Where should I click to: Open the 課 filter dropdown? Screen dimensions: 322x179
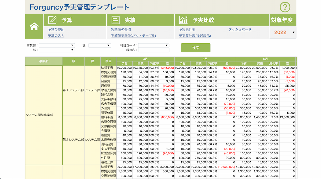[100, 45]
